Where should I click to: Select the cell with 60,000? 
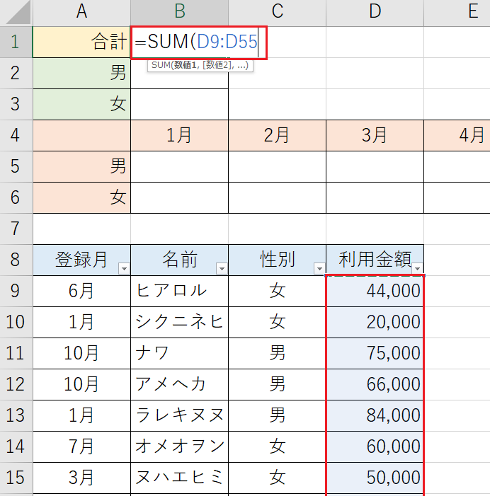(x=375, y=446)
